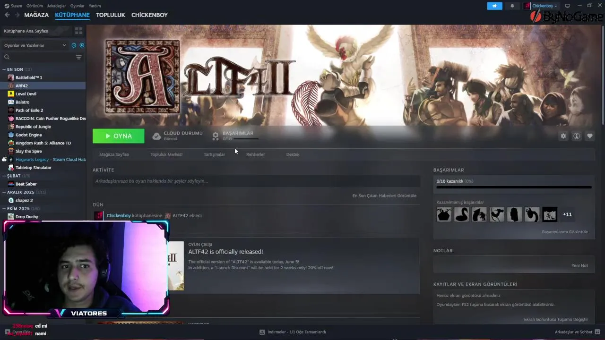The image size is (605, 340).
Task: Click the announcements megaphone icon
Action: (494, 6)
